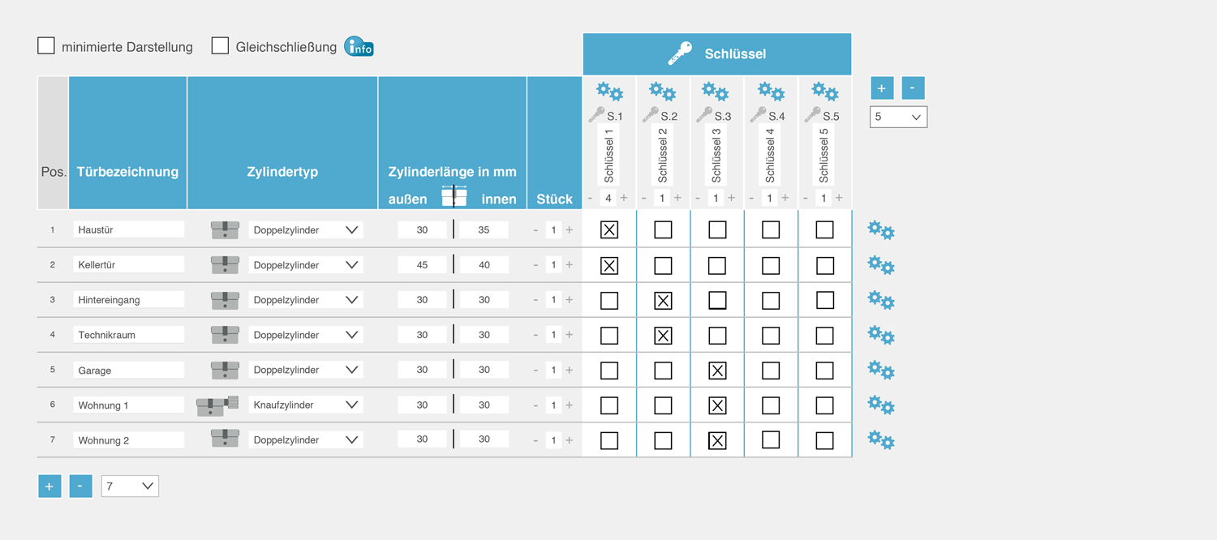The width and height of the screenshot is (1217, 540).
Task: Open settings gears above key S.3
Action: pyautogui.click(x=716, y=92)
